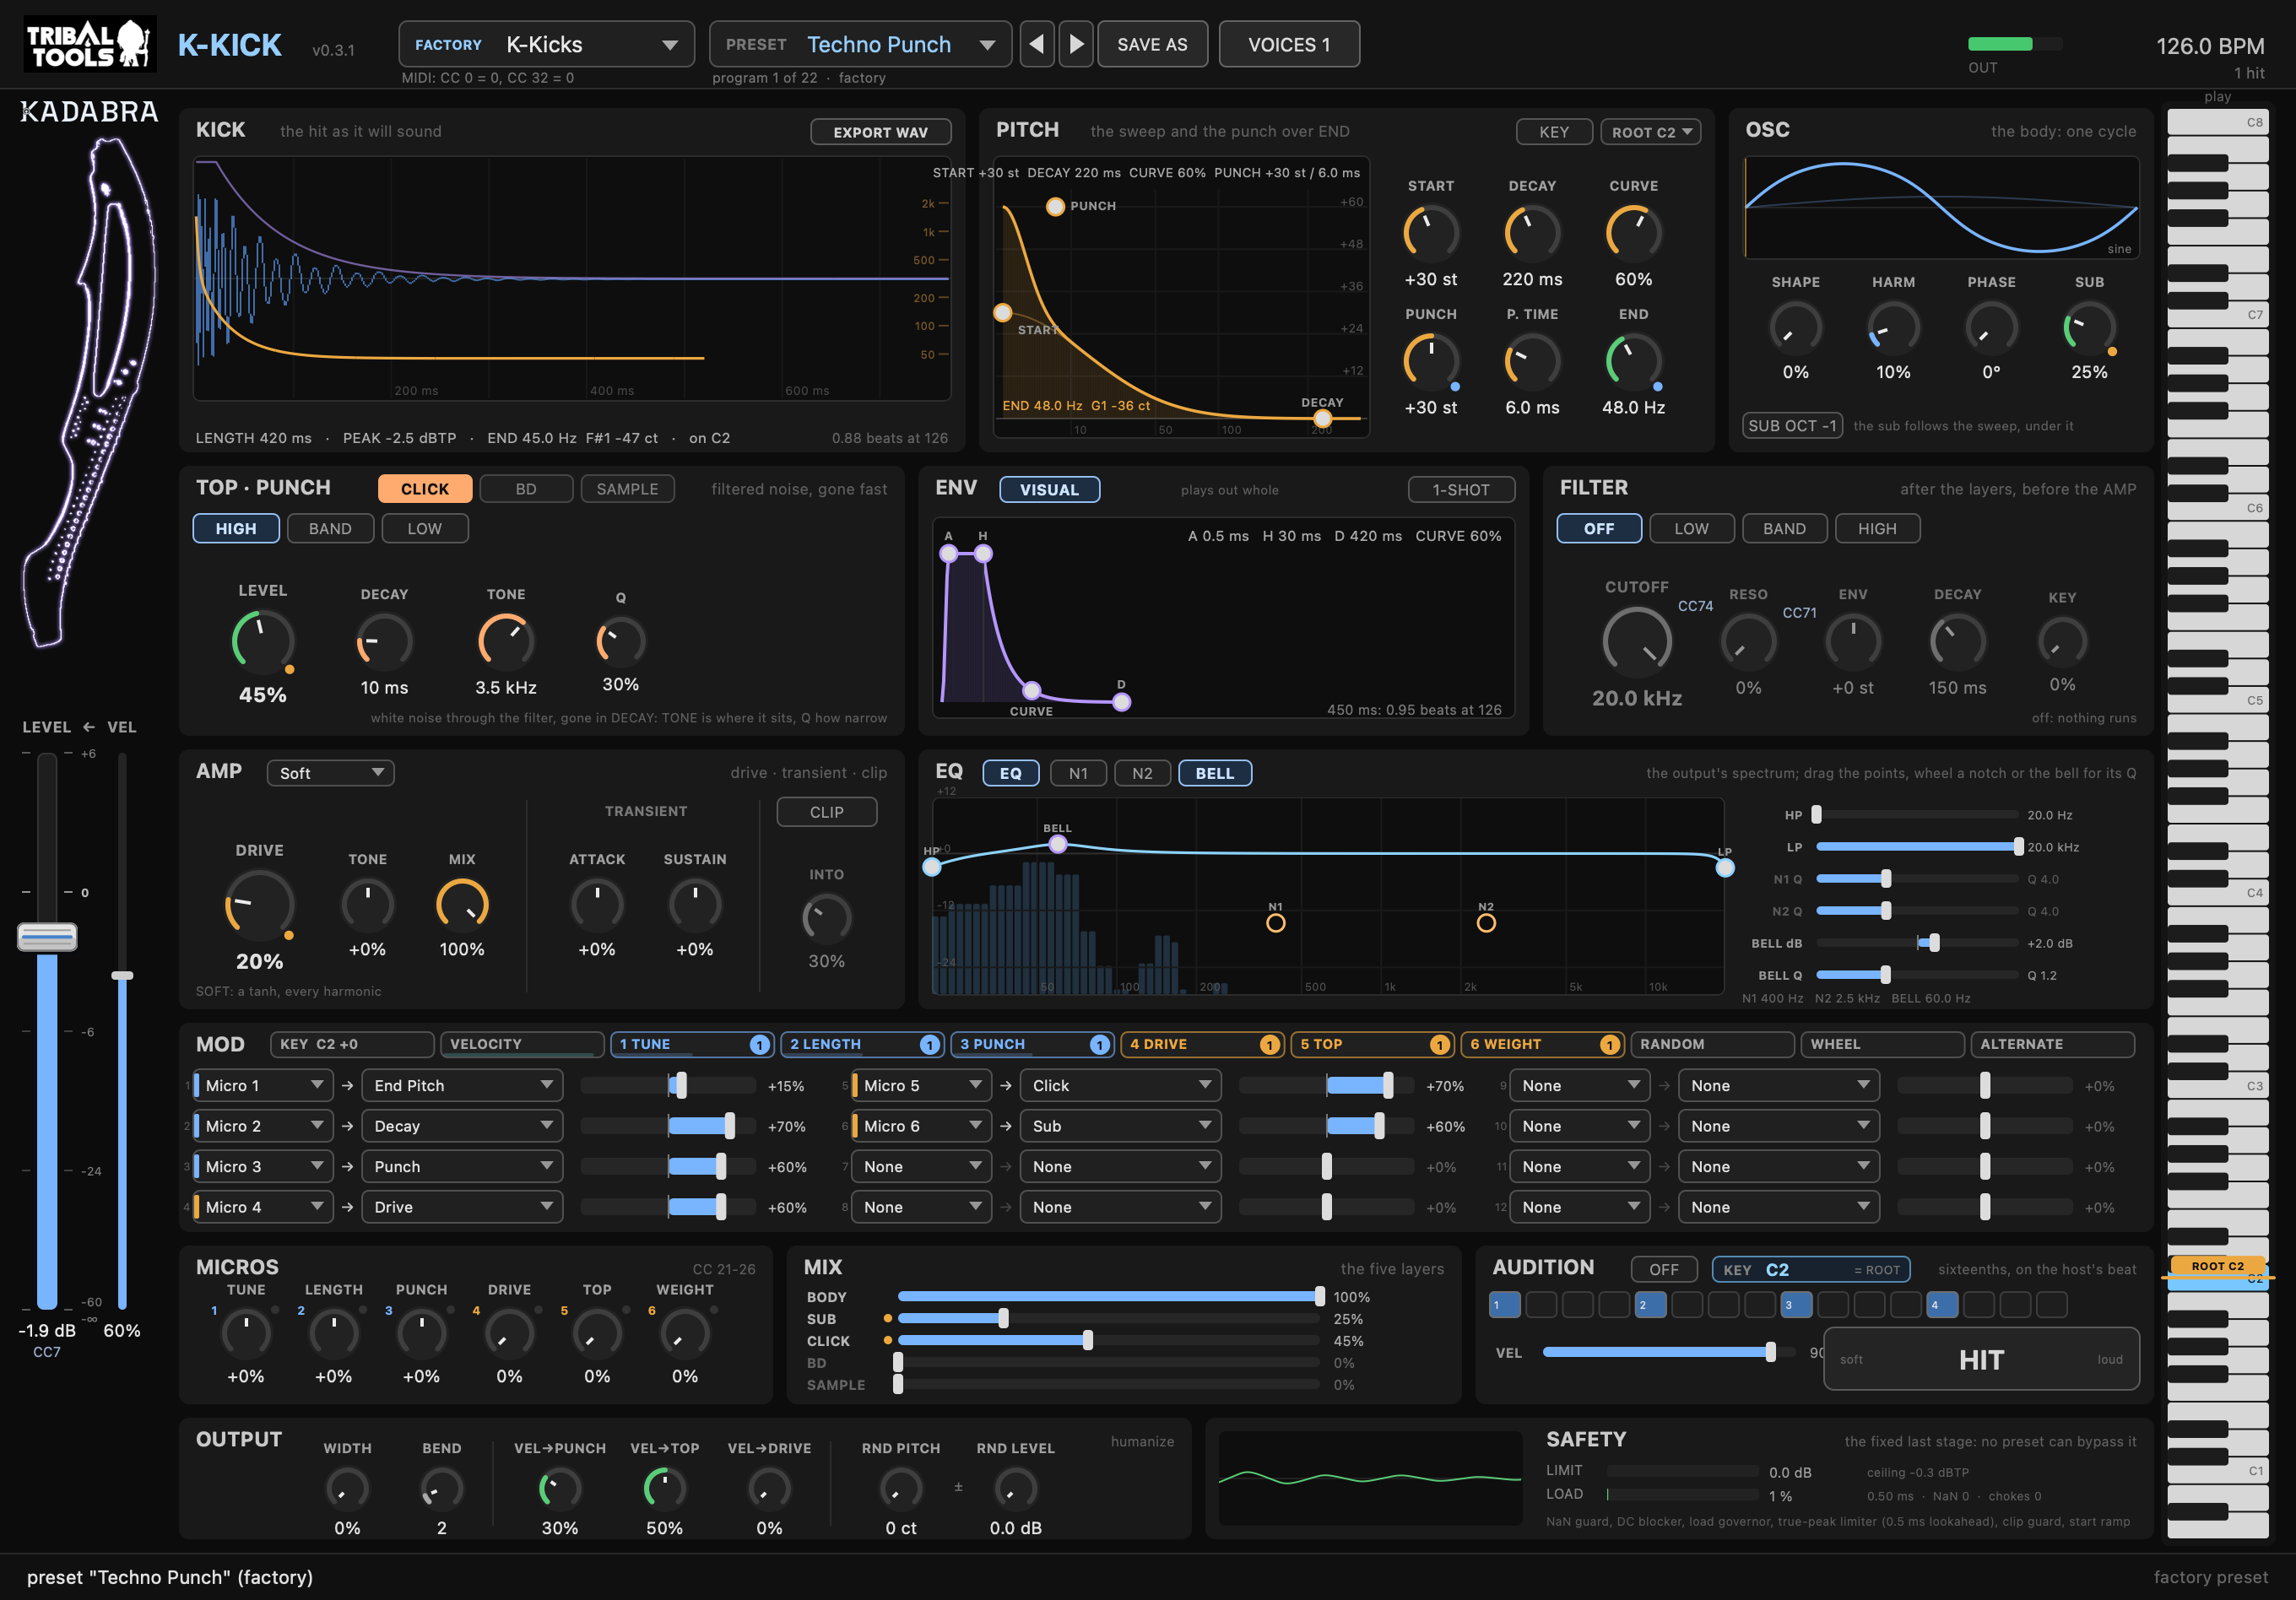The height and width of the screenshot is (1600, 2296).
Task: Open the FACTORY K-Kicks bank dropdown
Action: [x=546, y=44]
